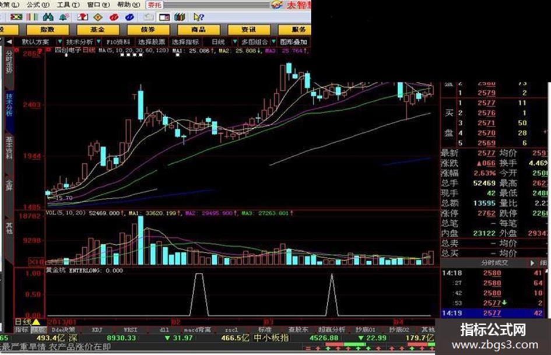Expand the 多图组合 dropdown arrow
Screen dimensions: 551x355
coord(273,42)
